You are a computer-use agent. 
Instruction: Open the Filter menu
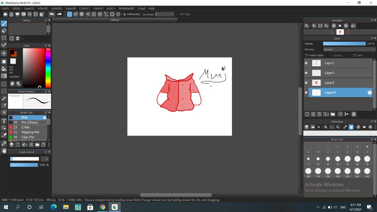pos(43,8)
